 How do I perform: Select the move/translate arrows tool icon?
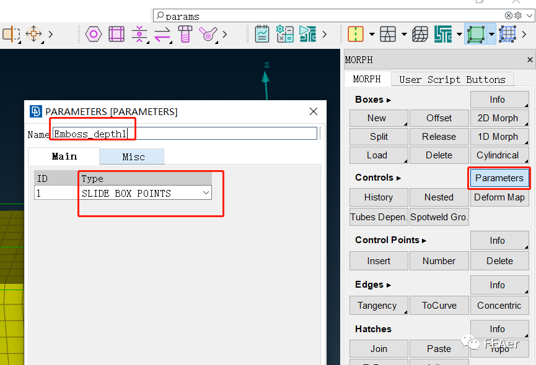(x=33, y=34)
